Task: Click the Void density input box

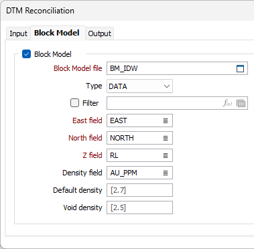Action: [139, 207]
